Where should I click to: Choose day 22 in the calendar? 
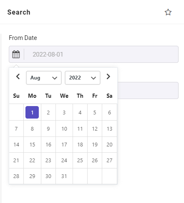pyautogui.click(x=32, y=161)
